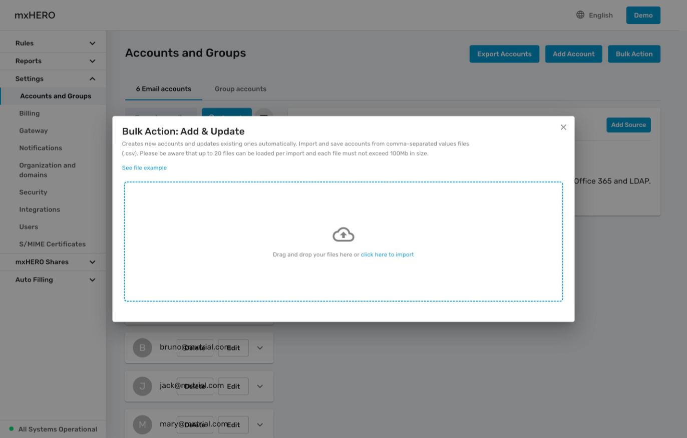687x438 pixels.
Task: Click mxHERO Shares menu label
Action: (x=42, y=262)
